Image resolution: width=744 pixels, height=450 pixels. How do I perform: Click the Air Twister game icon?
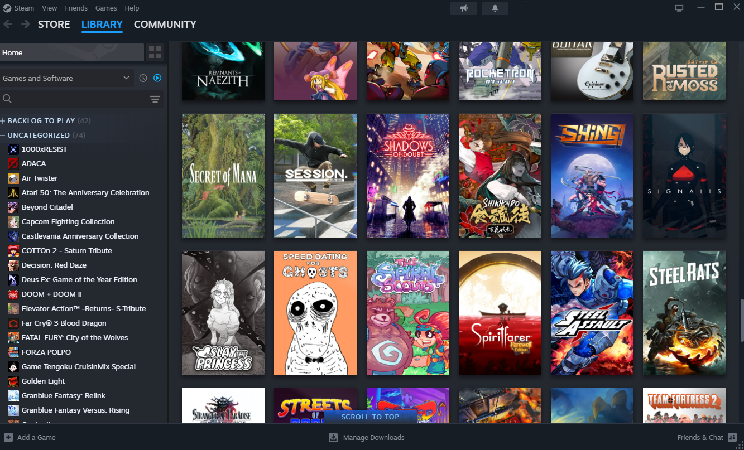(x=13, y=178)
